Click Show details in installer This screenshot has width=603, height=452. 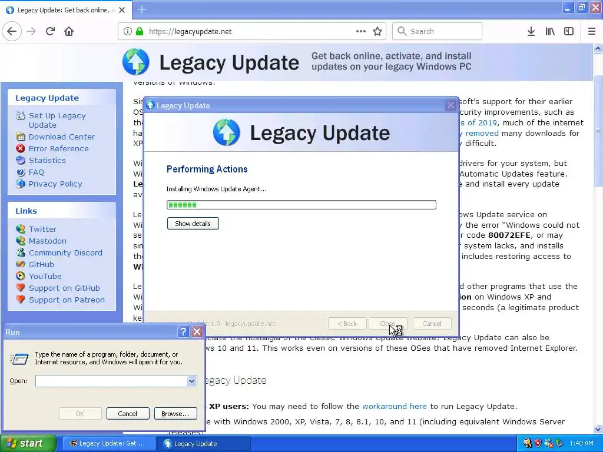click(x=193, y=223)
